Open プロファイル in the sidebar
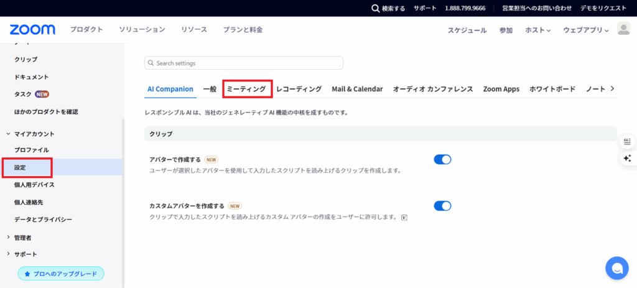The width and height of the screenshot is (637, 288). pos(31,150)
